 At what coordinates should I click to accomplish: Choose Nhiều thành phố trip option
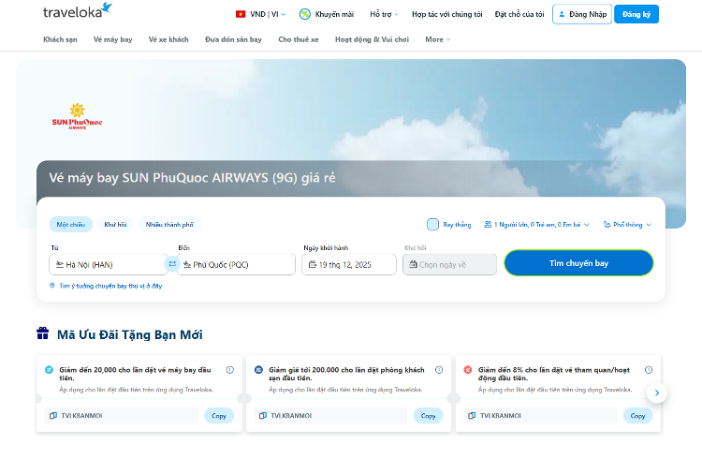click(x=169, y=225)
